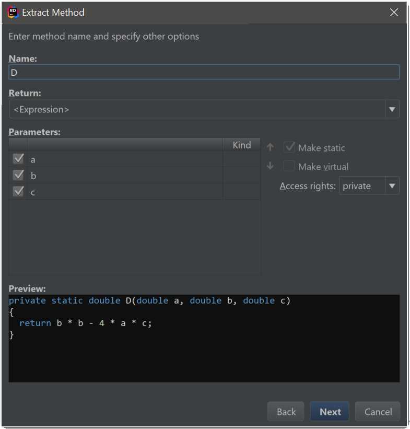Click the Preview: label
The height and width of the screenshot is (429, 410).
pos(27,288)
